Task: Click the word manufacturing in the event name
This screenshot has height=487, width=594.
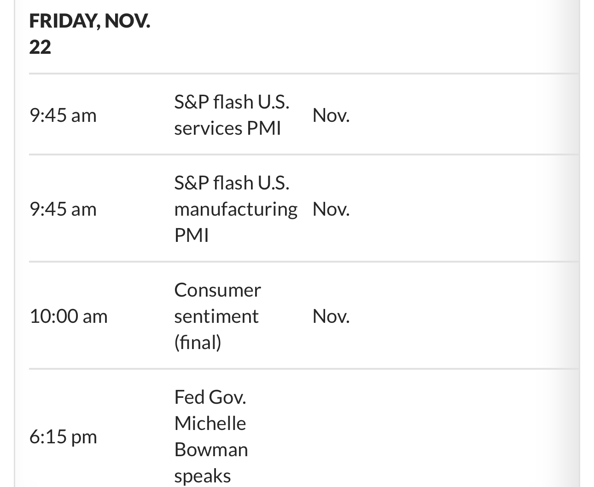Action: pos(236,209)
